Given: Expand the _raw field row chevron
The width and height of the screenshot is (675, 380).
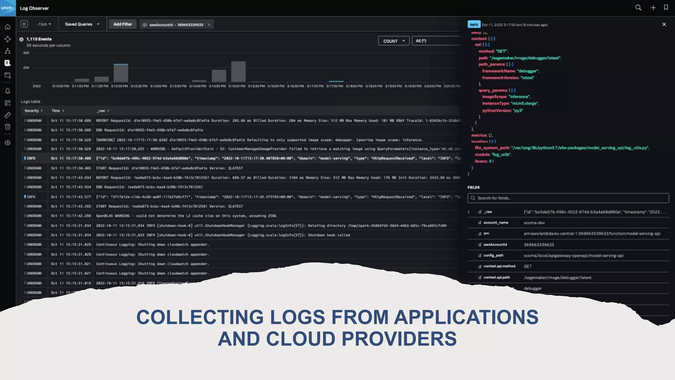Looking at the screenshot, I should (x=469, y=212).
